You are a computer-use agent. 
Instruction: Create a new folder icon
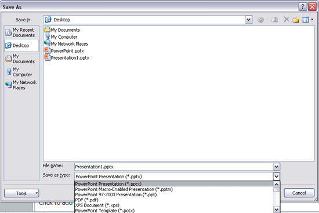[x=296, y=20]
